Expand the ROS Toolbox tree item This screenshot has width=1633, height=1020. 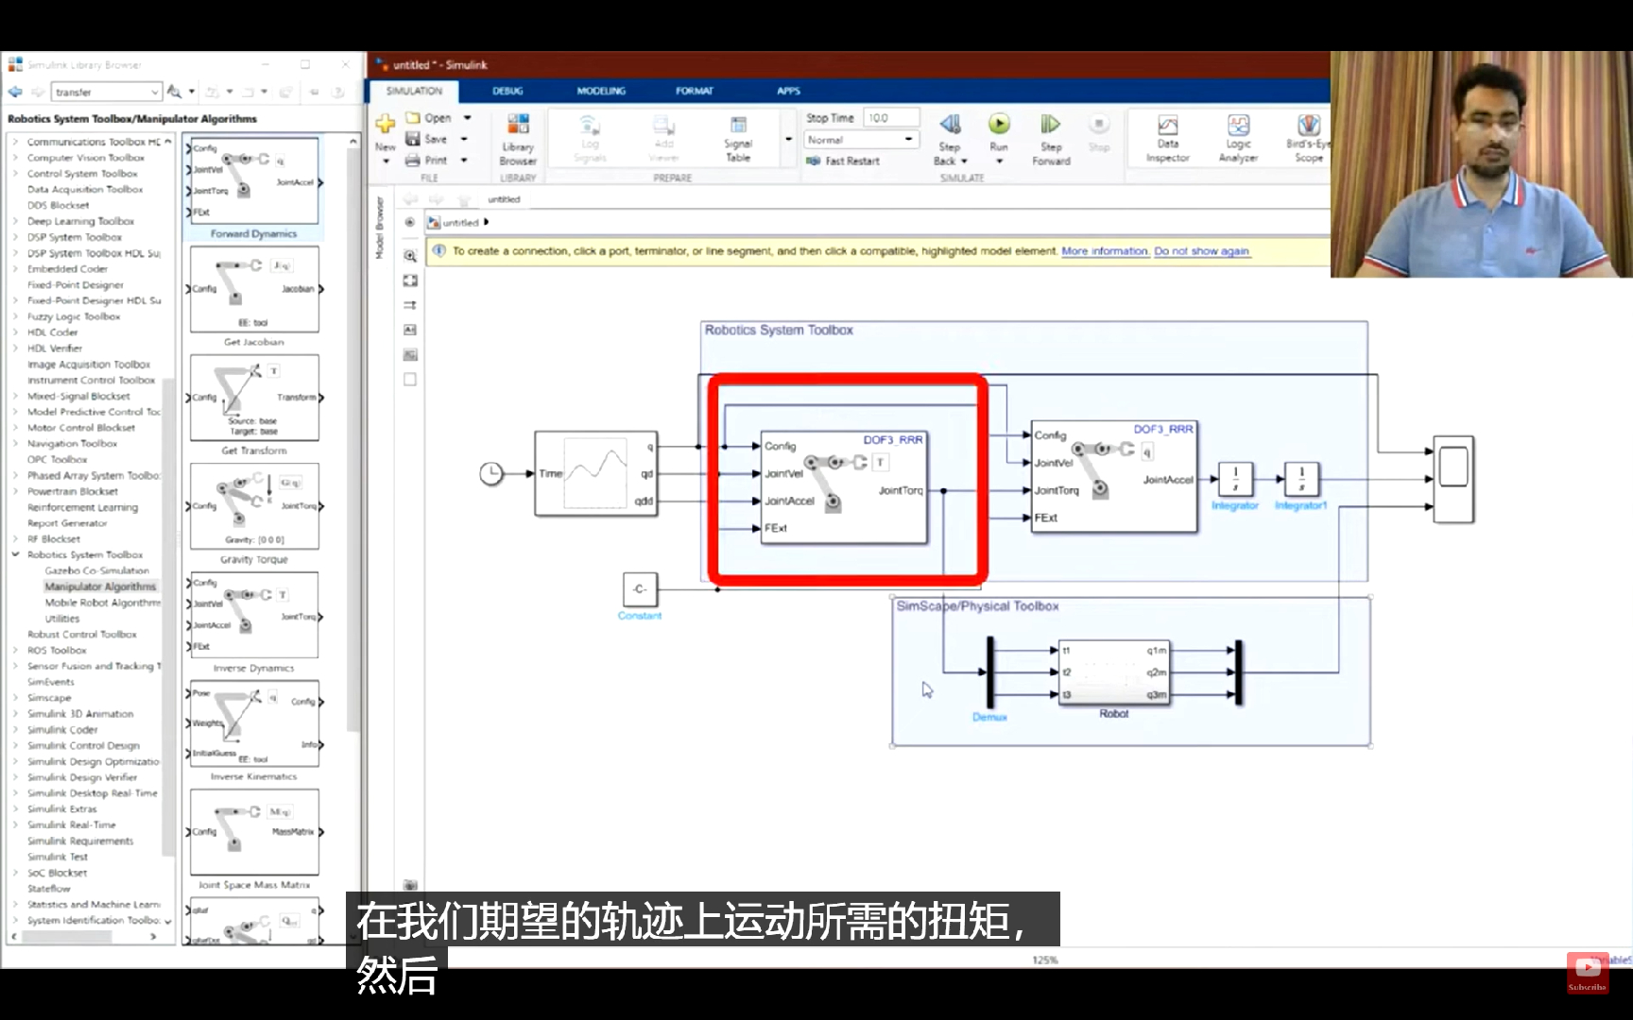[16, 650]
